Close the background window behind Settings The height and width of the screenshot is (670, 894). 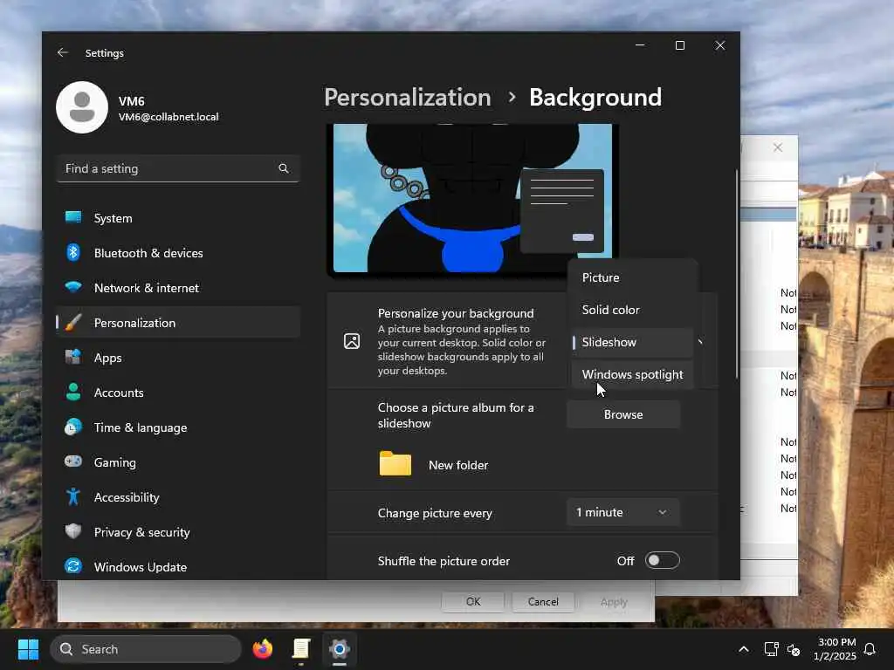(778, 147)
